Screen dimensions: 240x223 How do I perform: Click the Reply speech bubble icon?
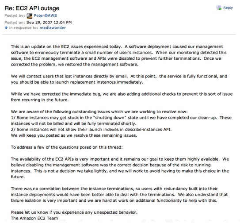(219, 8)
